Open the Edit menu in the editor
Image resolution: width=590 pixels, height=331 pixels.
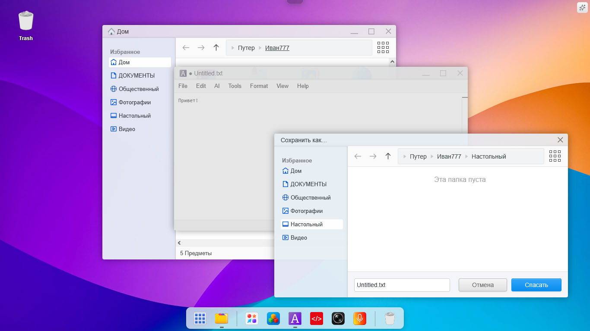(201, 86)
